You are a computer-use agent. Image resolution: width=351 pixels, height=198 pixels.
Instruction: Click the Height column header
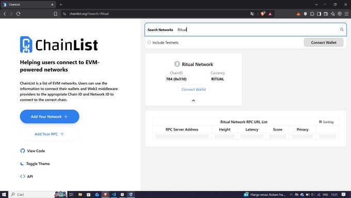pyautogui.click(x=225, y=129)
